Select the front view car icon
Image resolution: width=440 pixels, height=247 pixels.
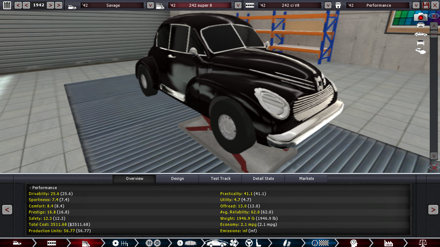[421, 25]
